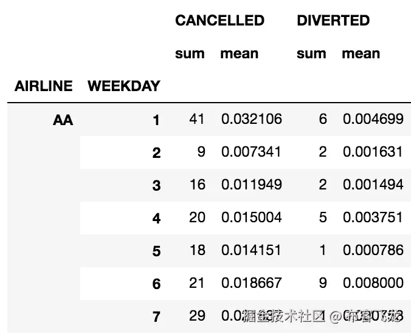Click the CANCELLED column header
Image resolution: width=411 pixels, height=334 pixels.
click(x=219, y=21)
